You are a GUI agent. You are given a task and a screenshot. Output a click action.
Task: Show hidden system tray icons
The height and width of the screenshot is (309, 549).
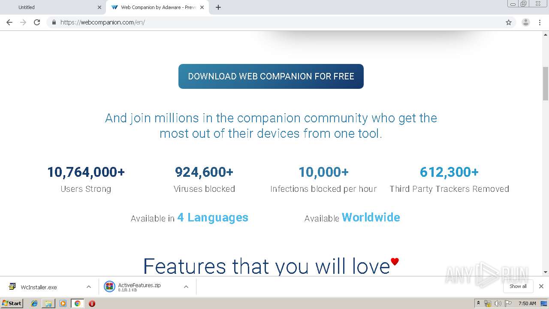478,303
